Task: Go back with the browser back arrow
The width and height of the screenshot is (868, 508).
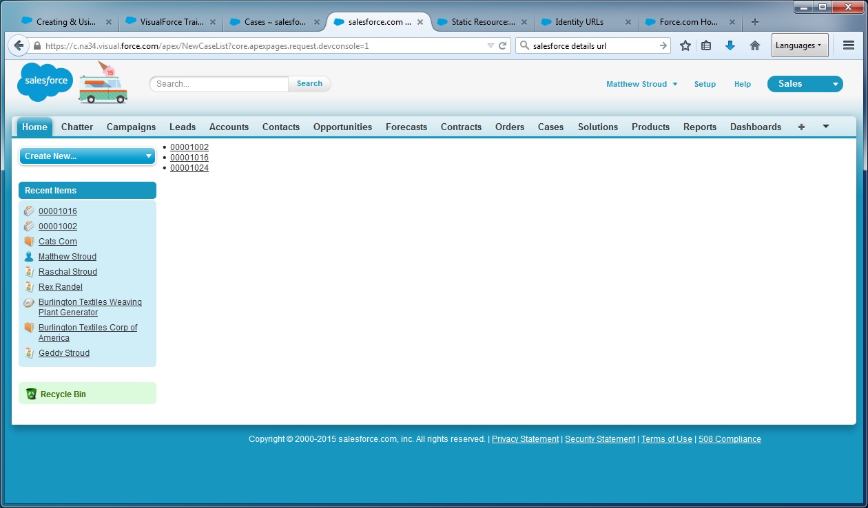Action: (x=19, y=45)
